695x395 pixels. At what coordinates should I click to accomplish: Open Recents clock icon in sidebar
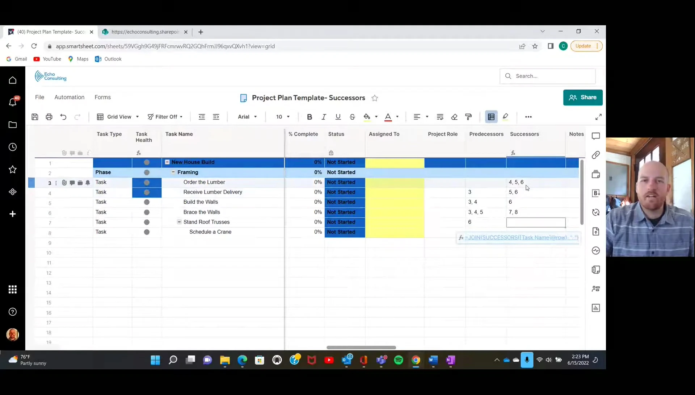pyautogui.click(x=13, y=147)
